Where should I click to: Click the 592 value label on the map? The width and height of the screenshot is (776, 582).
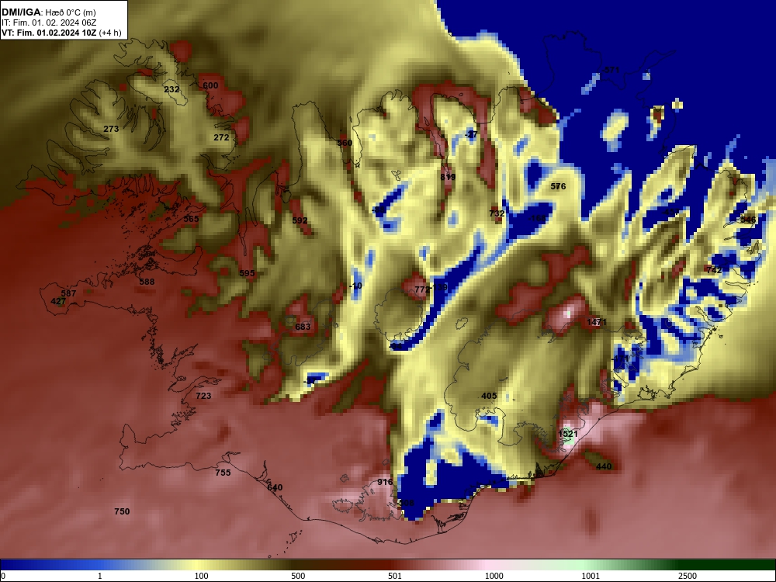300,220
